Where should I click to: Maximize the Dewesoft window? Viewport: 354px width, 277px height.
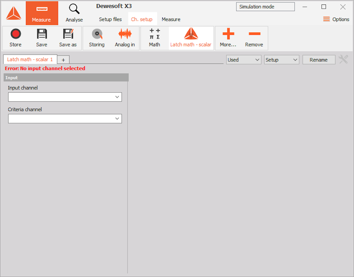coord(324,7)
